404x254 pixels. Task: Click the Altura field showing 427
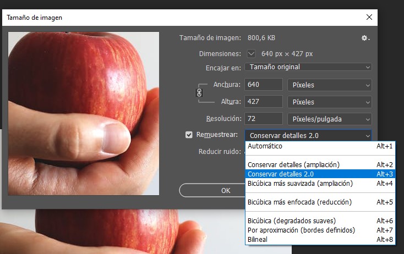point(263,101)
